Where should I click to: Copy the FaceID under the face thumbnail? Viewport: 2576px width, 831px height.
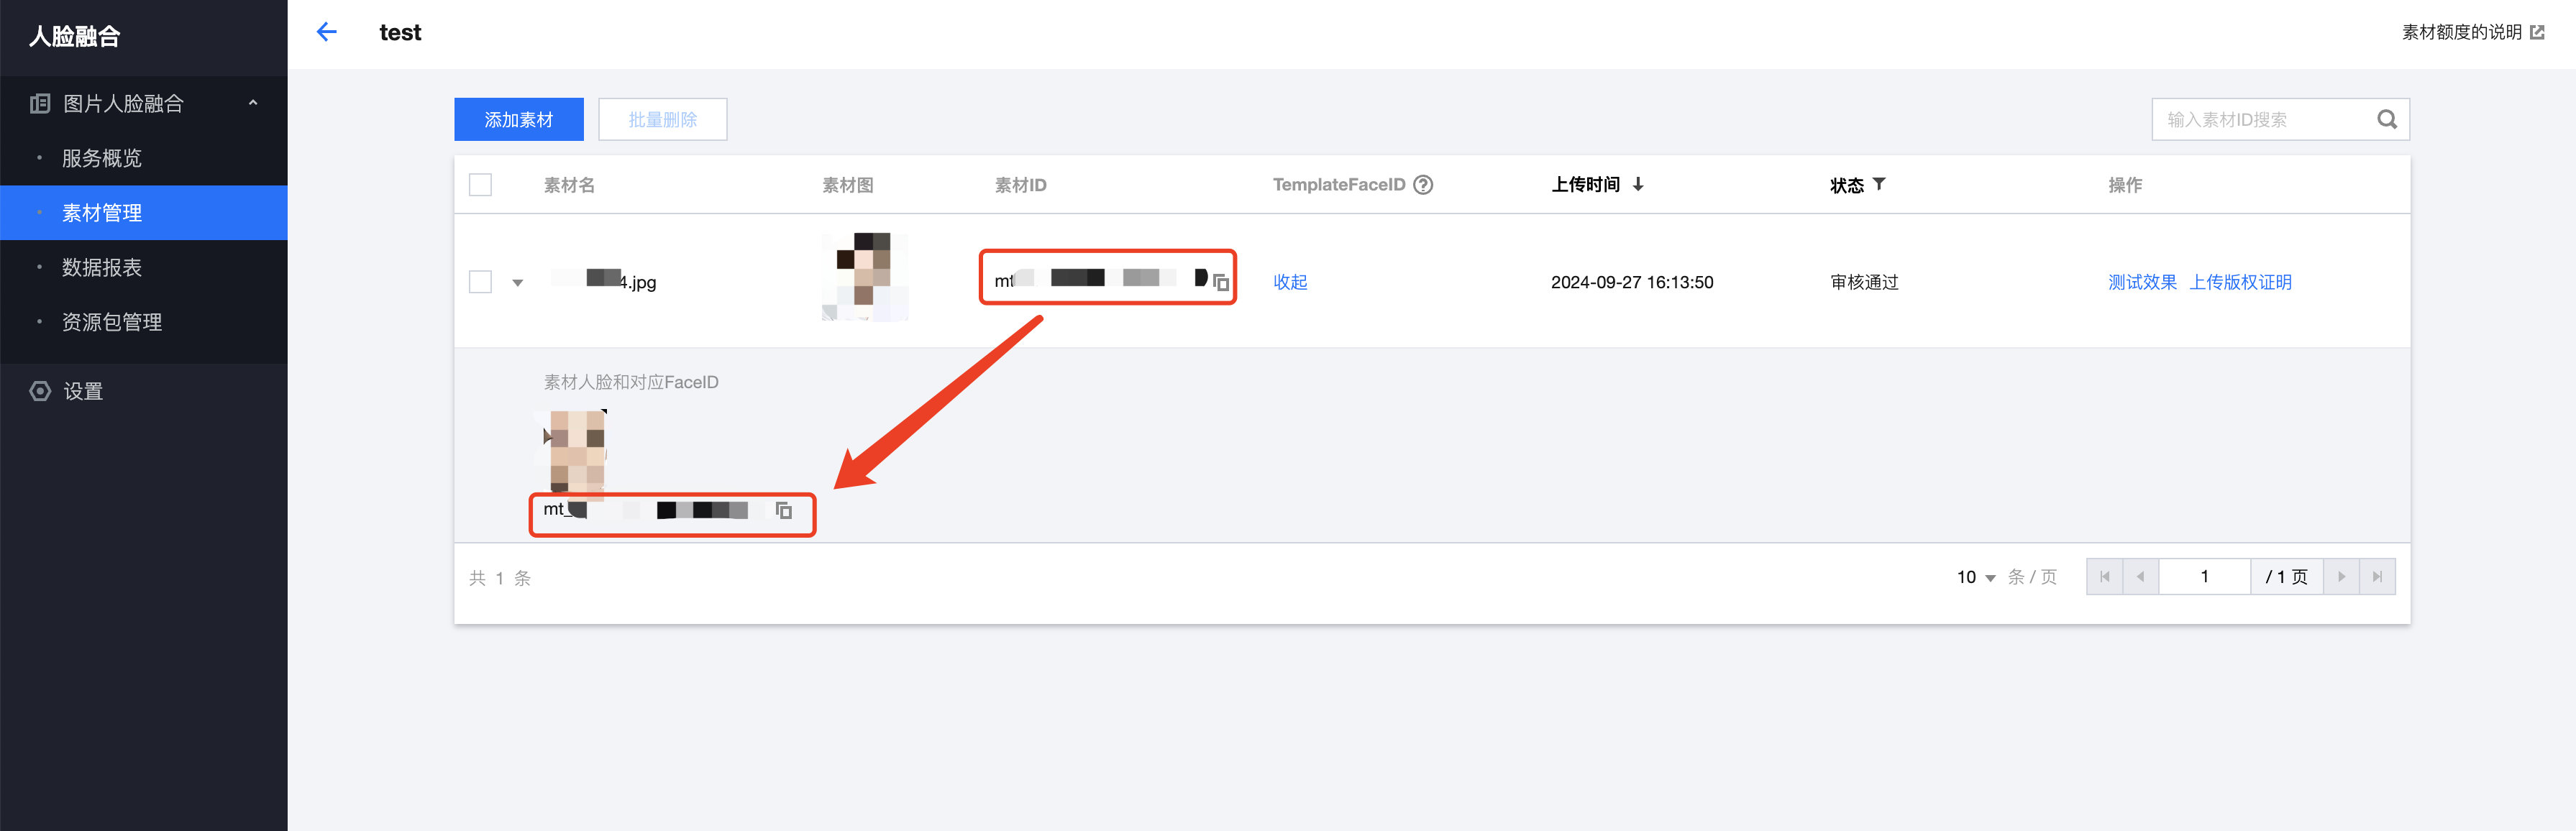point(784,511)
